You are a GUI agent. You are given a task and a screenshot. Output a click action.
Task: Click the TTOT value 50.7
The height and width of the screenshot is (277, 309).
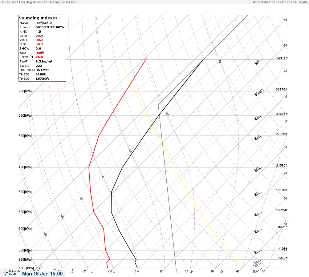[x=39, y=44]
